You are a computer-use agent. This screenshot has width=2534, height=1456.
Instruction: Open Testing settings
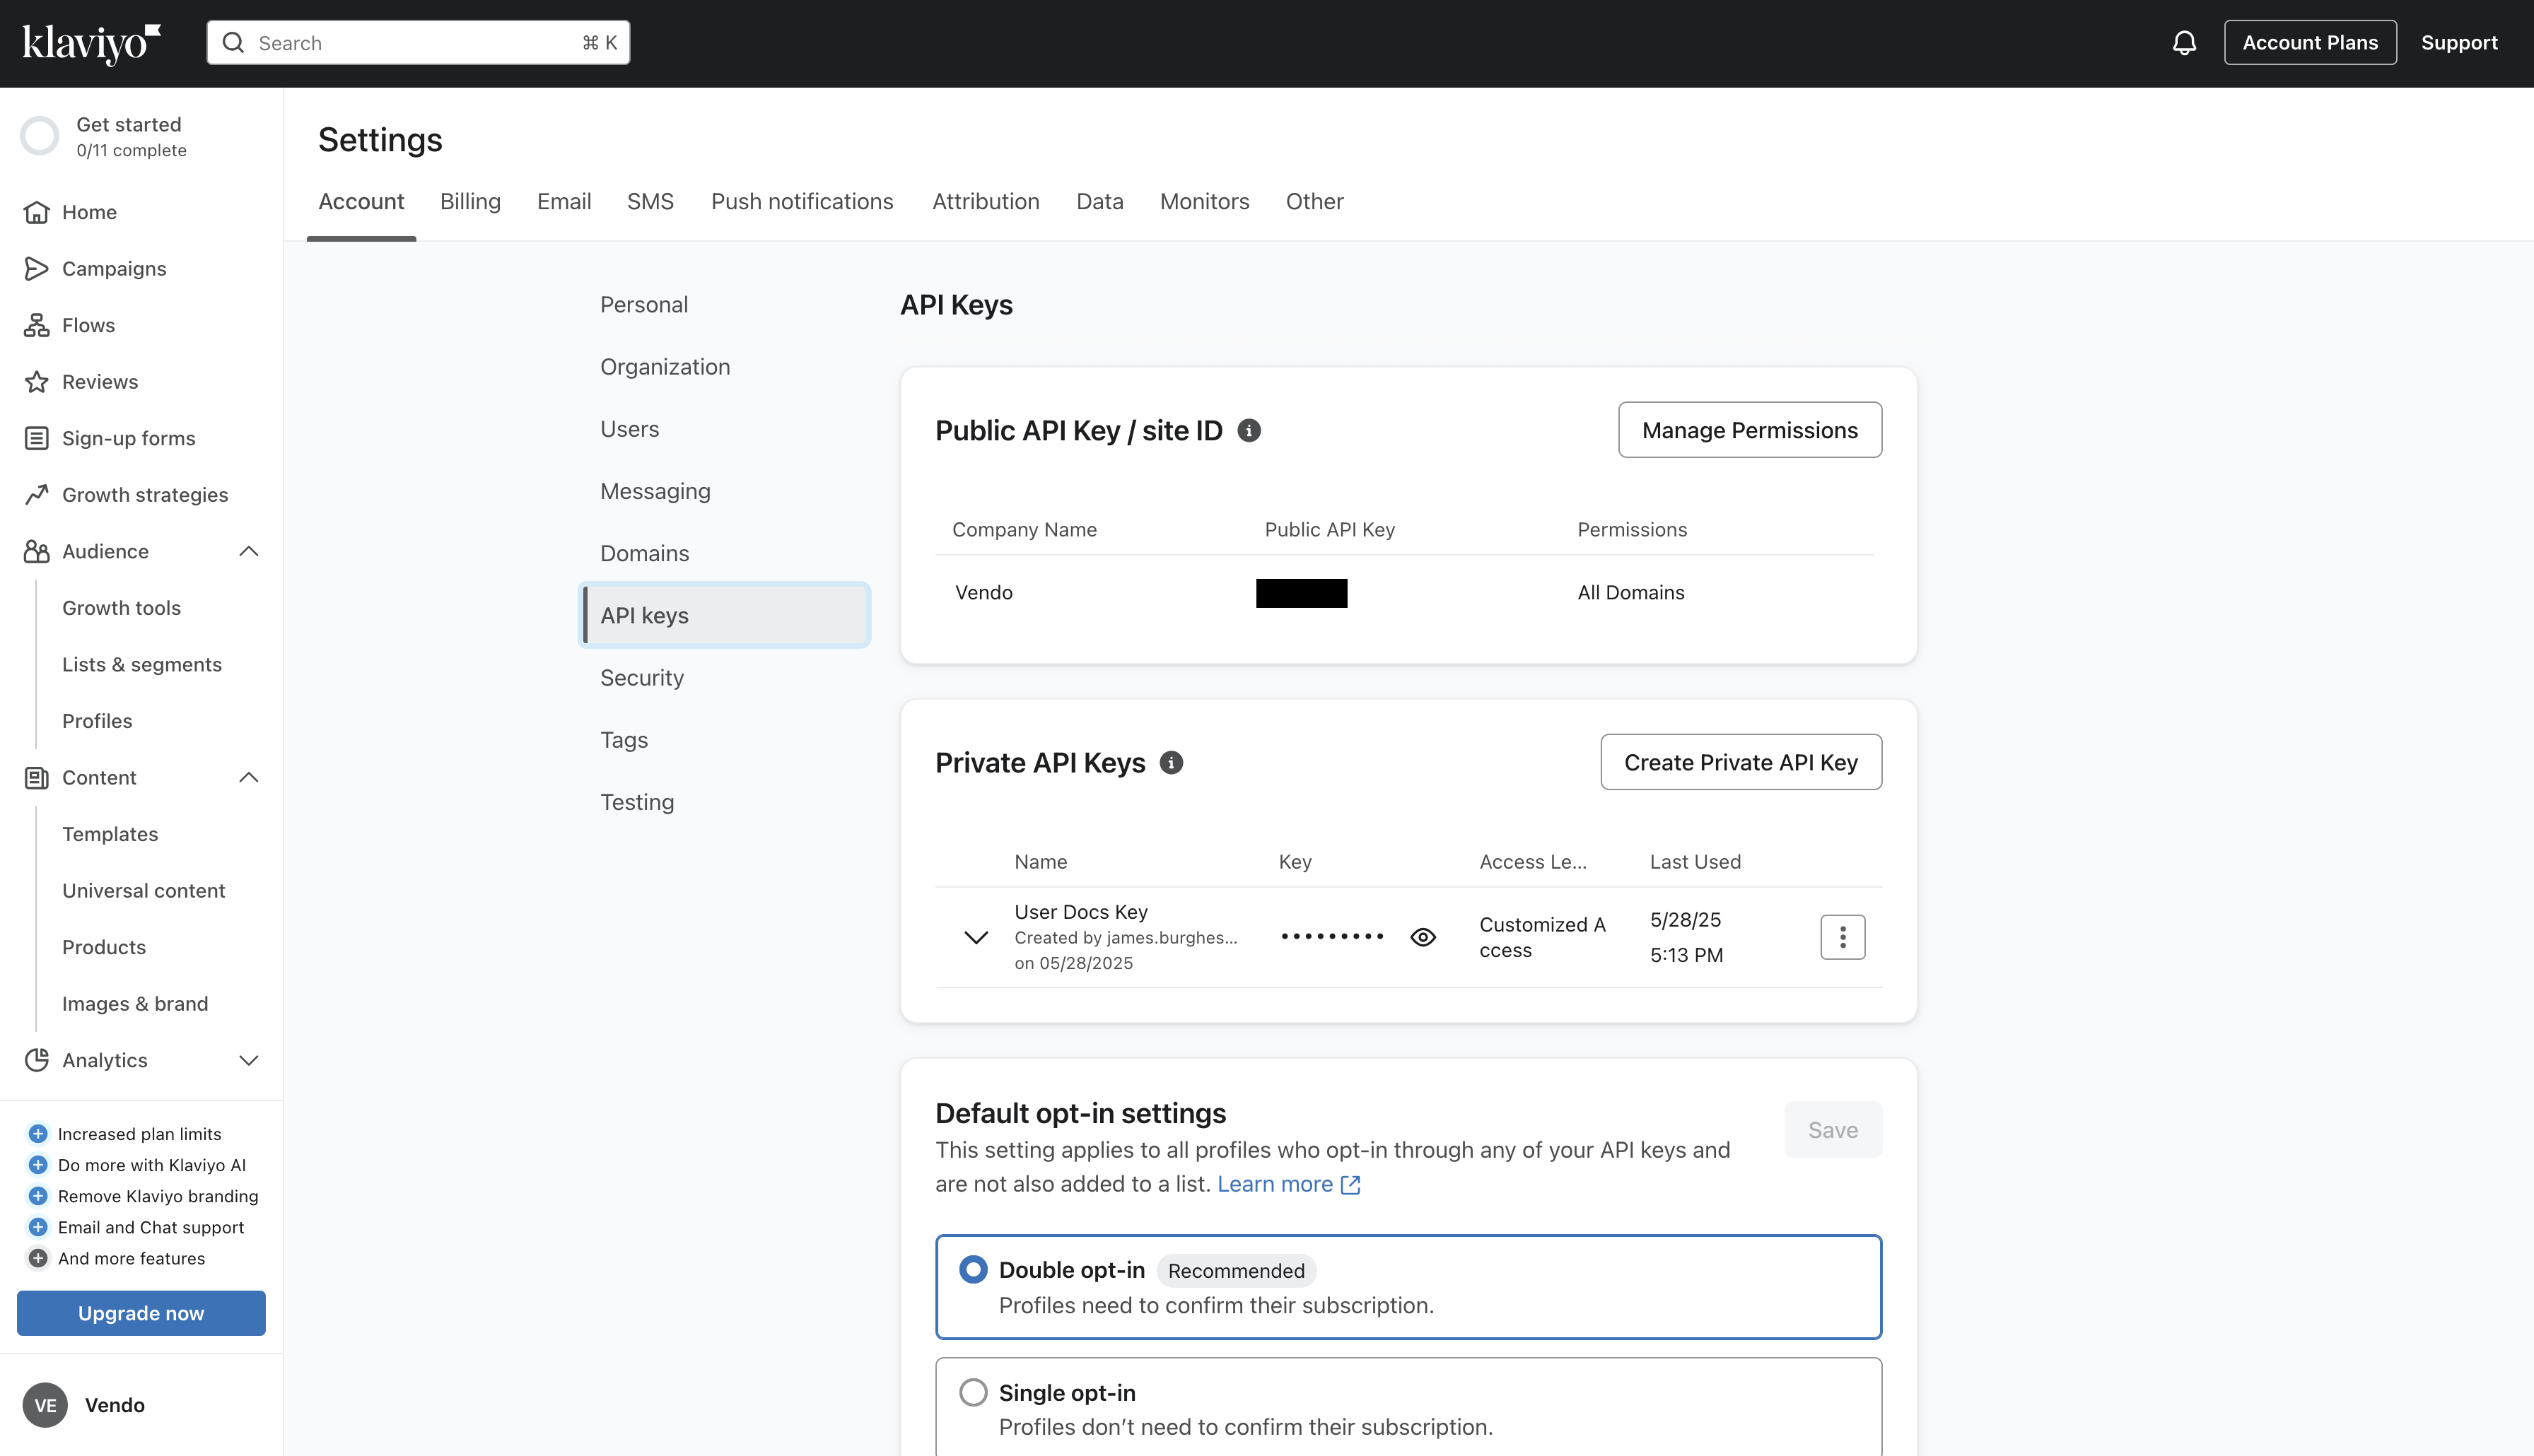(x=637, y=802)
